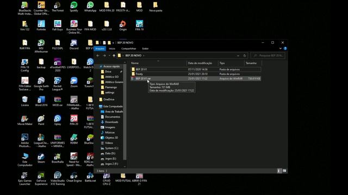Select the FIFA 20 desktop icon

(74, 120)
